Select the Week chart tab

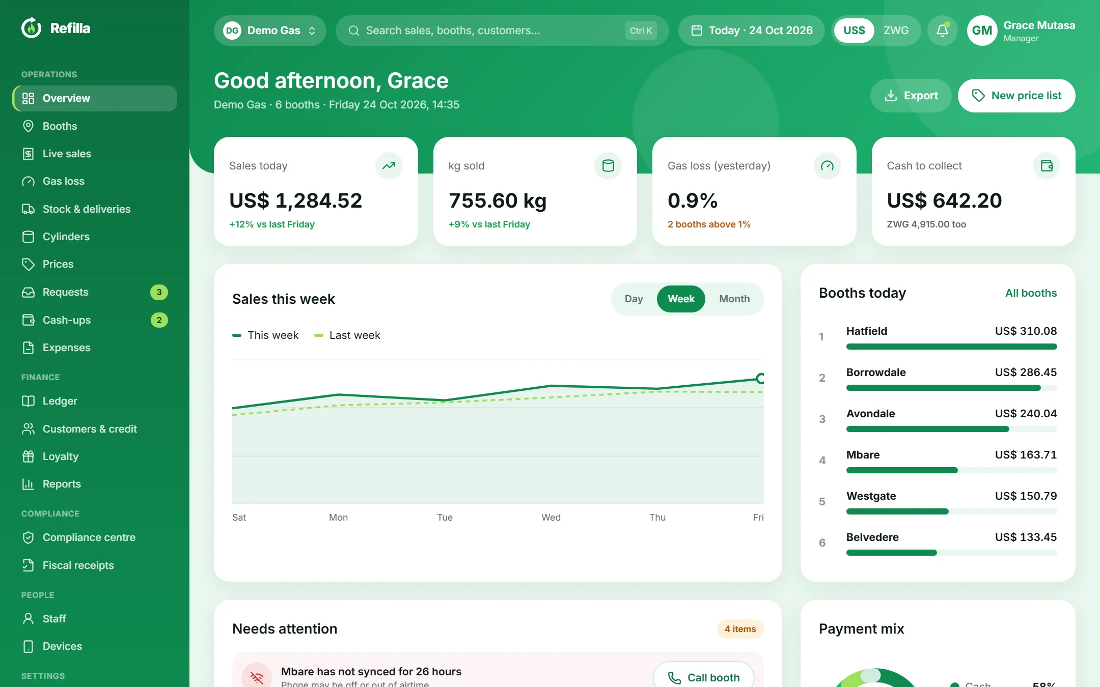point(681,299)
